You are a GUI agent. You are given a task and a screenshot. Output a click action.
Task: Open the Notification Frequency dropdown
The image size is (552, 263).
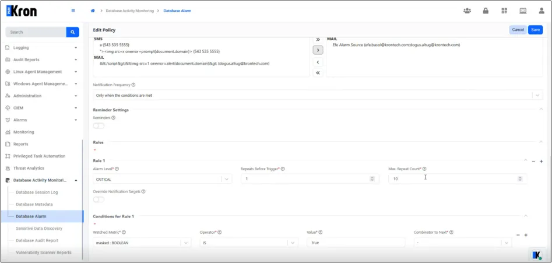pos(317,96)
